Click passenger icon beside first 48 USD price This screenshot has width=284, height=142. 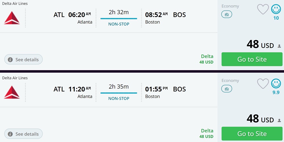tap(279, 46)
